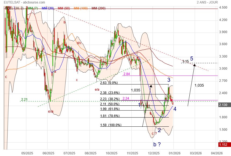Click the magenta 2.24 level label
Image resolution: width=231 pixels, height=156 pixels.
[126, 98]
